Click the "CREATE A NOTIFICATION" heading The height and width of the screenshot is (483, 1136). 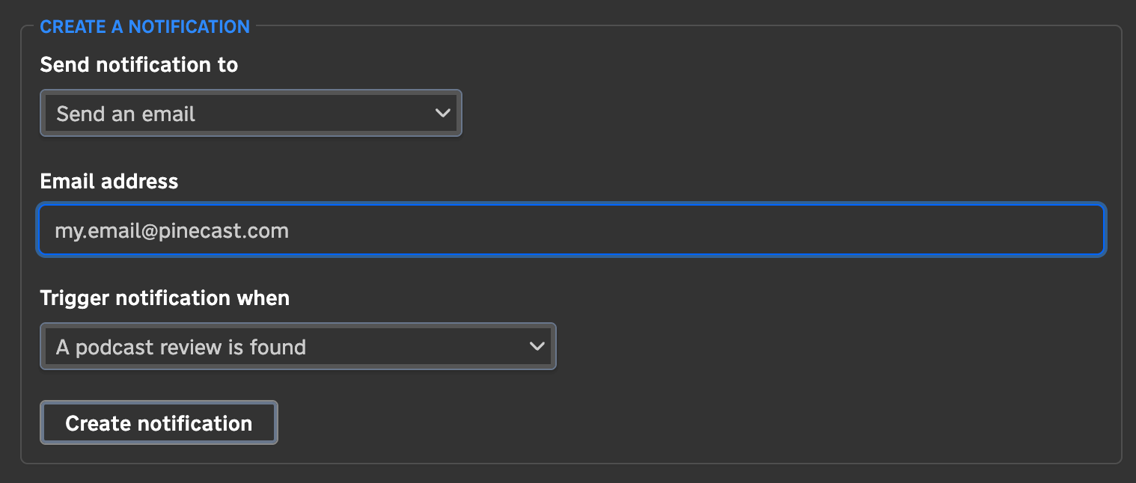point(144,27)
